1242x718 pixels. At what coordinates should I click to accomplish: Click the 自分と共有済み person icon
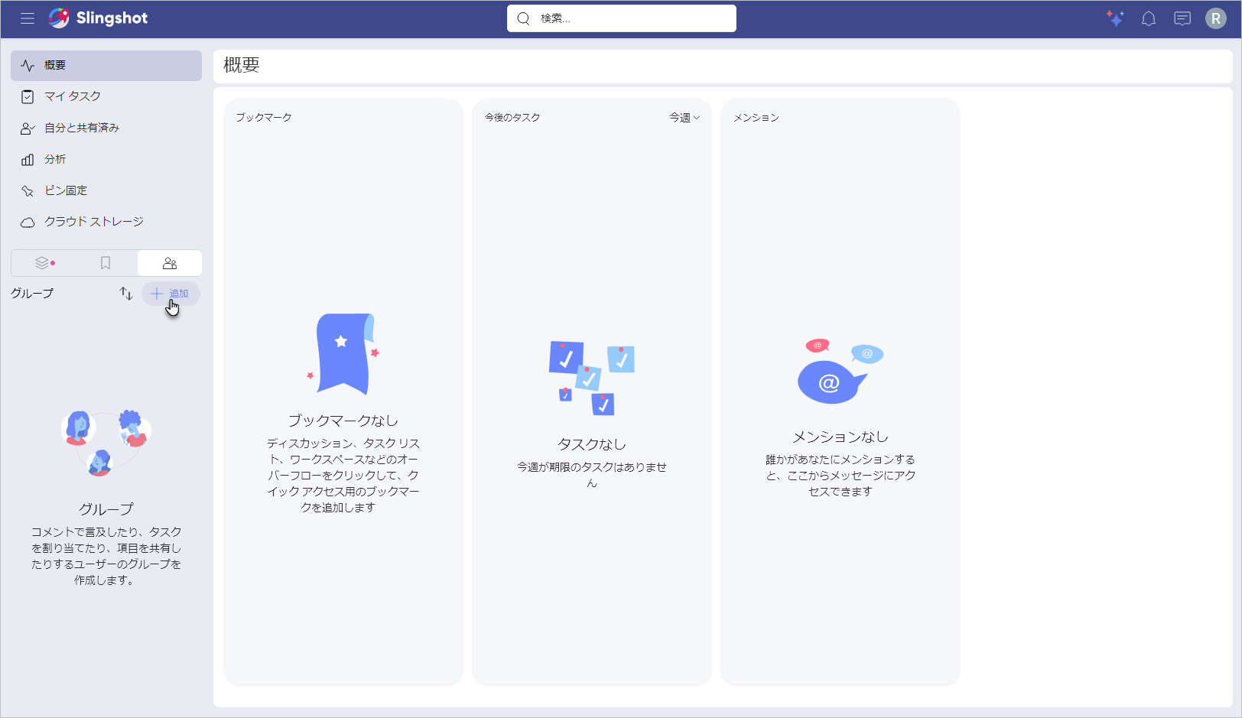coord(28,128)
